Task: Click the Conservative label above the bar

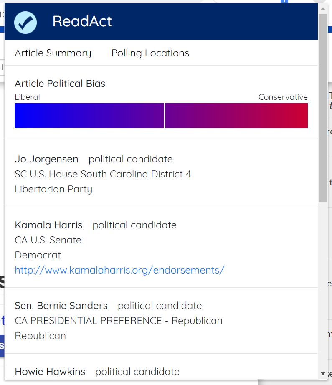Action: coord(283,97)
